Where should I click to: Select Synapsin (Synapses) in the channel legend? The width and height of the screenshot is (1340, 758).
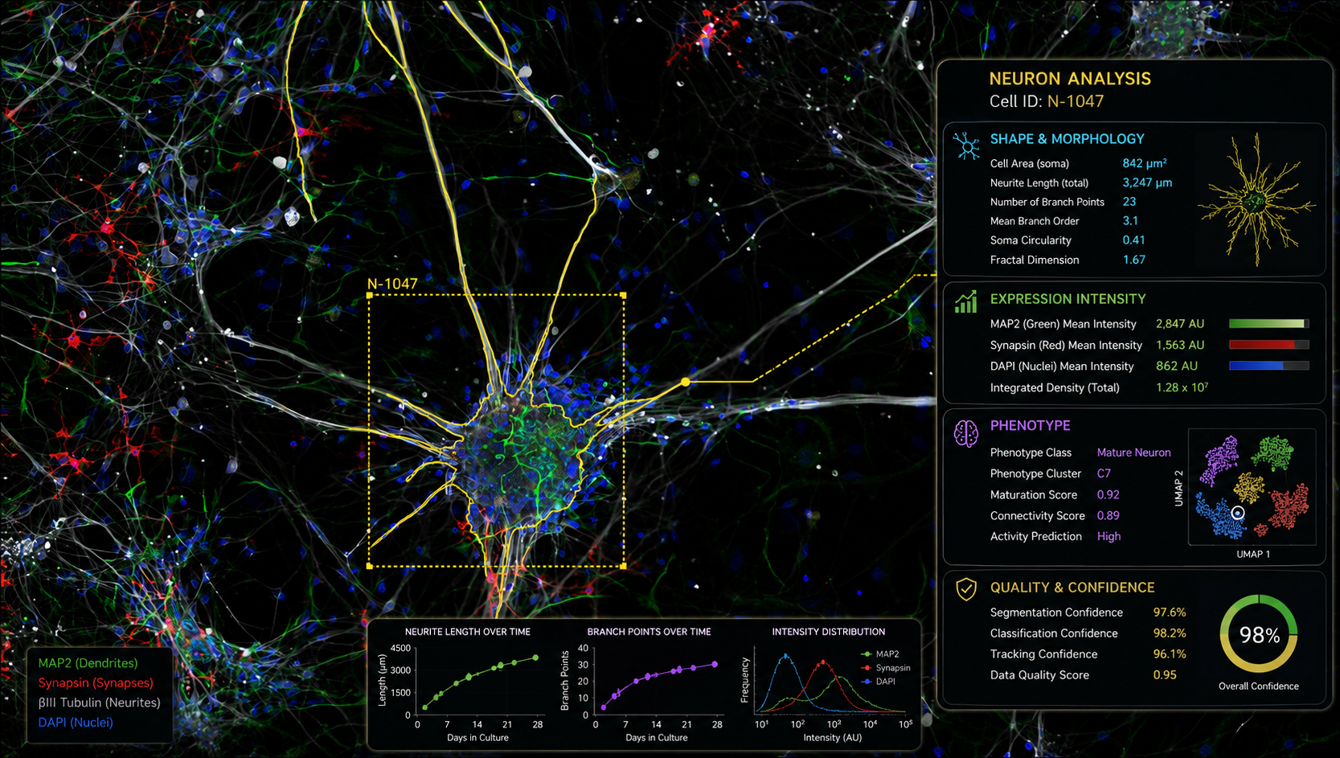96,682
